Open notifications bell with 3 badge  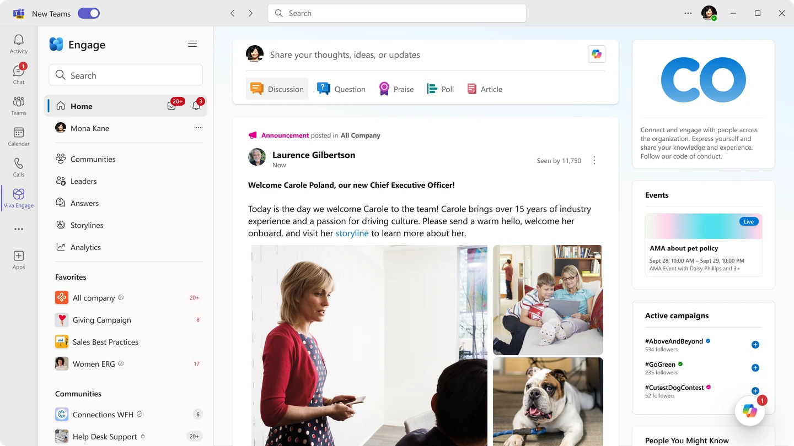[196, 105]
